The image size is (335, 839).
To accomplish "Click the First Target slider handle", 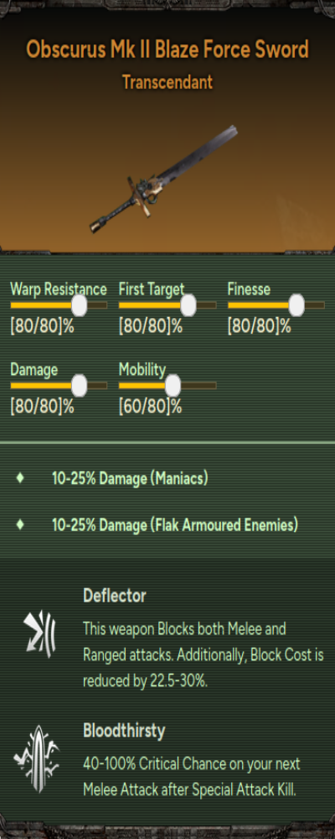I will coord(188,305).
